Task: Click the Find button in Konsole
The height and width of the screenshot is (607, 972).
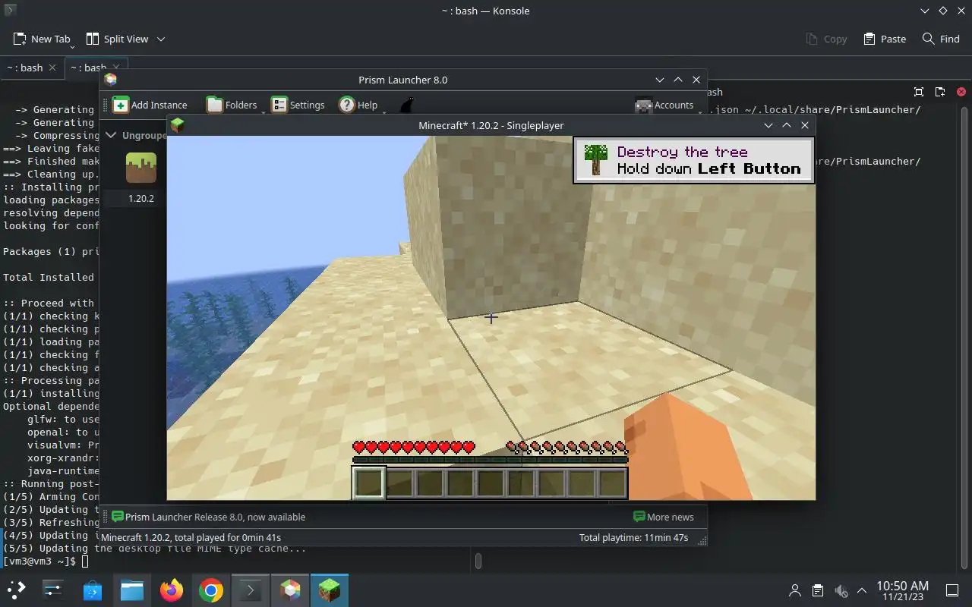Action: click(941, 39)
